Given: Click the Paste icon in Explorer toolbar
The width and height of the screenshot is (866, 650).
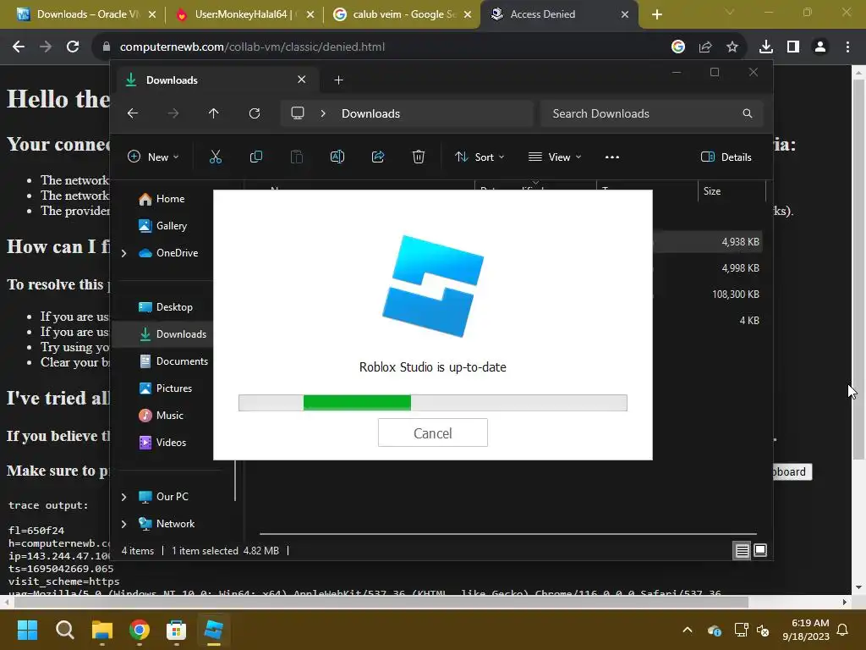Looking at the screenshot, I should (297, 157).
